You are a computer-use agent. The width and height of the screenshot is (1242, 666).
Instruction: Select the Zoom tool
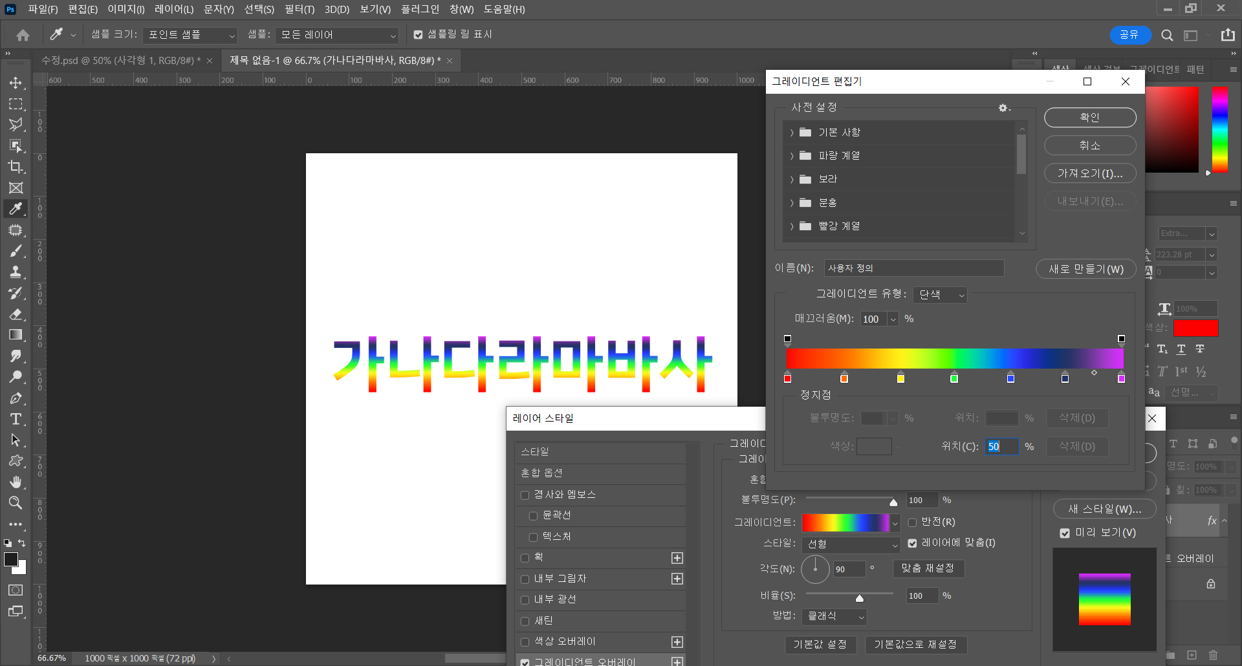coord(16,503)
